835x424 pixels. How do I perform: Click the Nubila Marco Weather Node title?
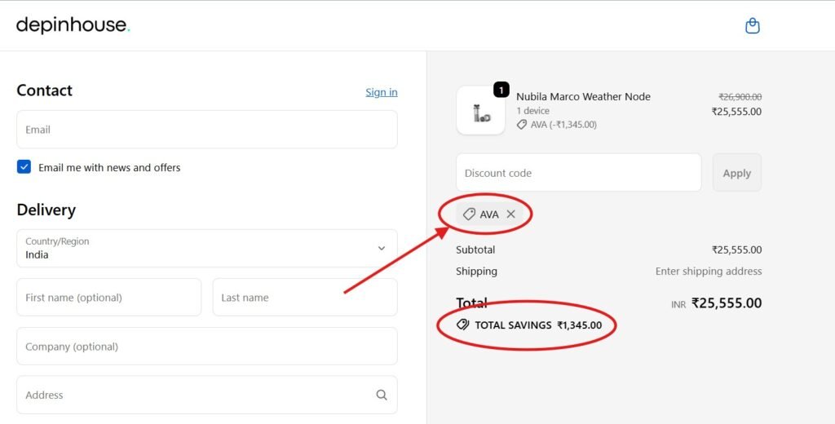click(x=583, y=96)
